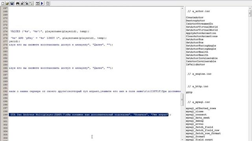Click the code editor scroll down arrow
Image resolution: width=252 pixels, height=141 pixels.
(182, 139)
